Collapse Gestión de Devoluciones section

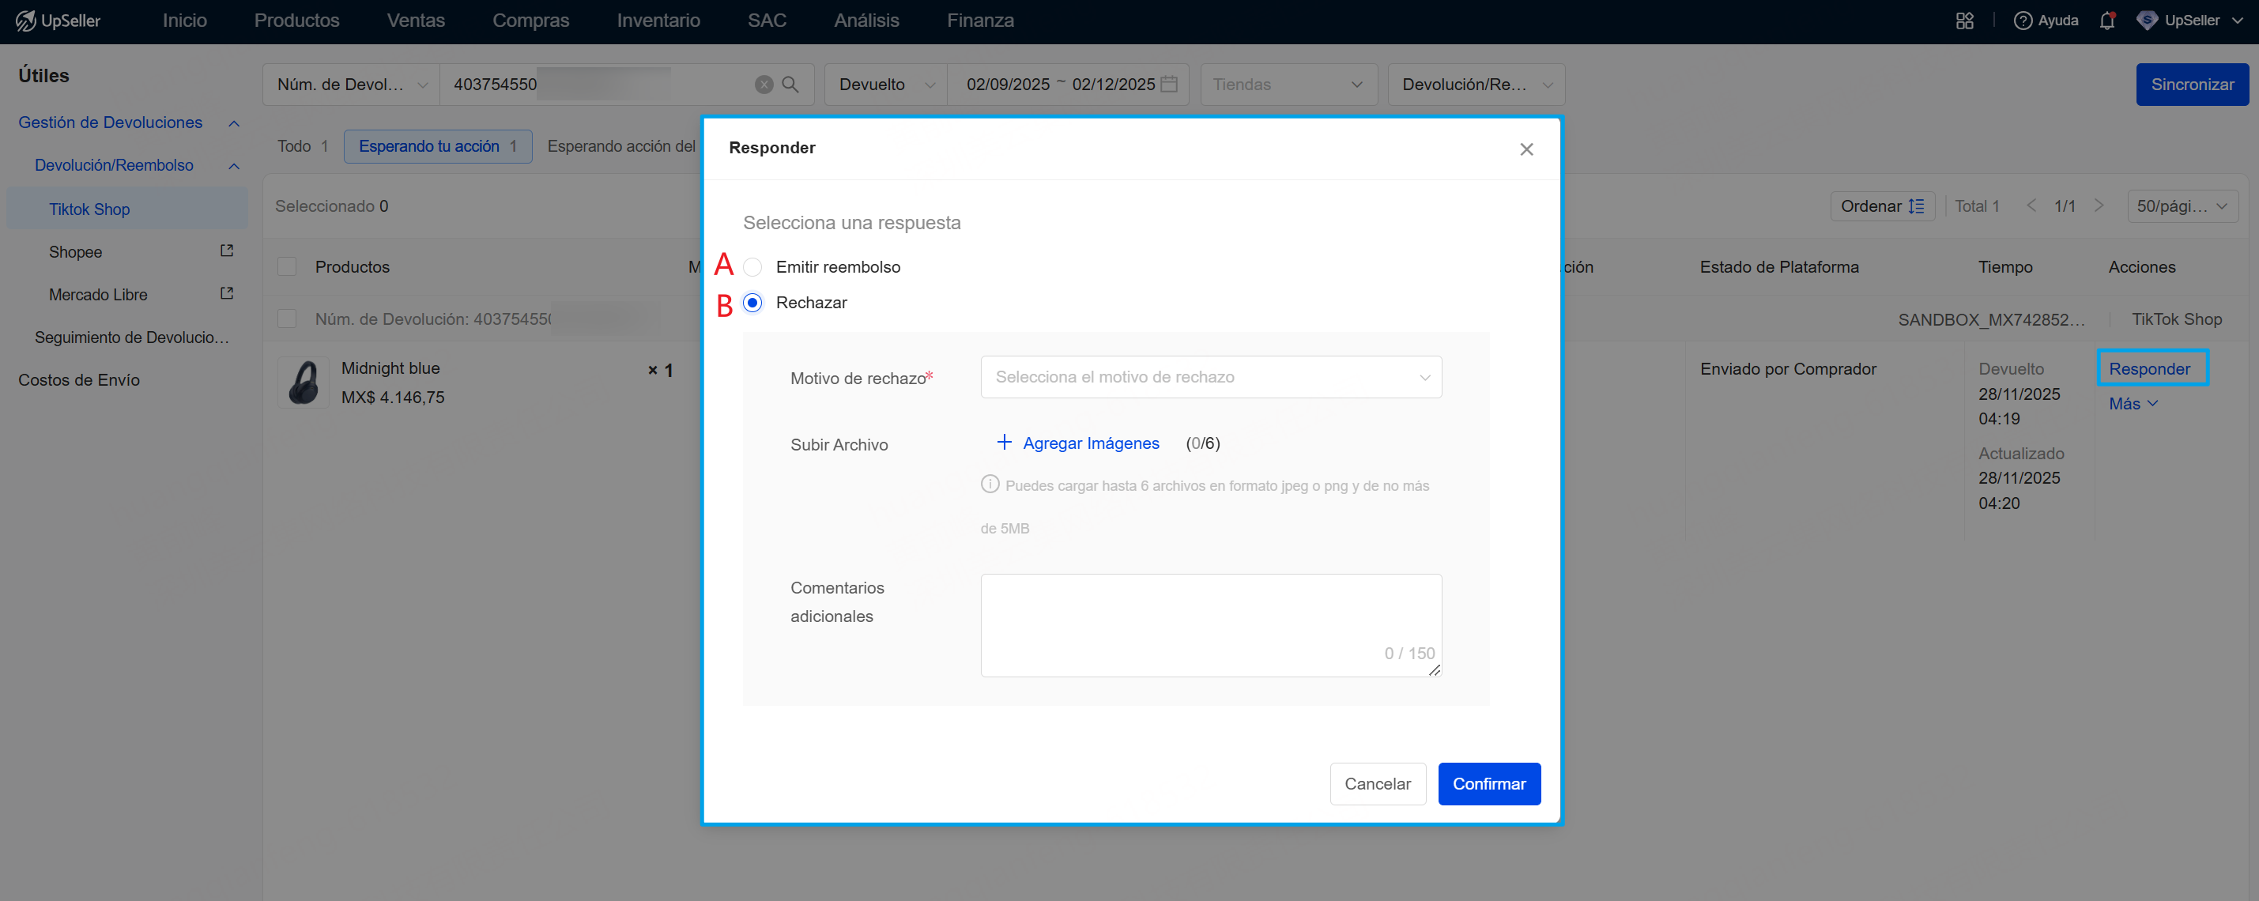click(x=234, y=123)
